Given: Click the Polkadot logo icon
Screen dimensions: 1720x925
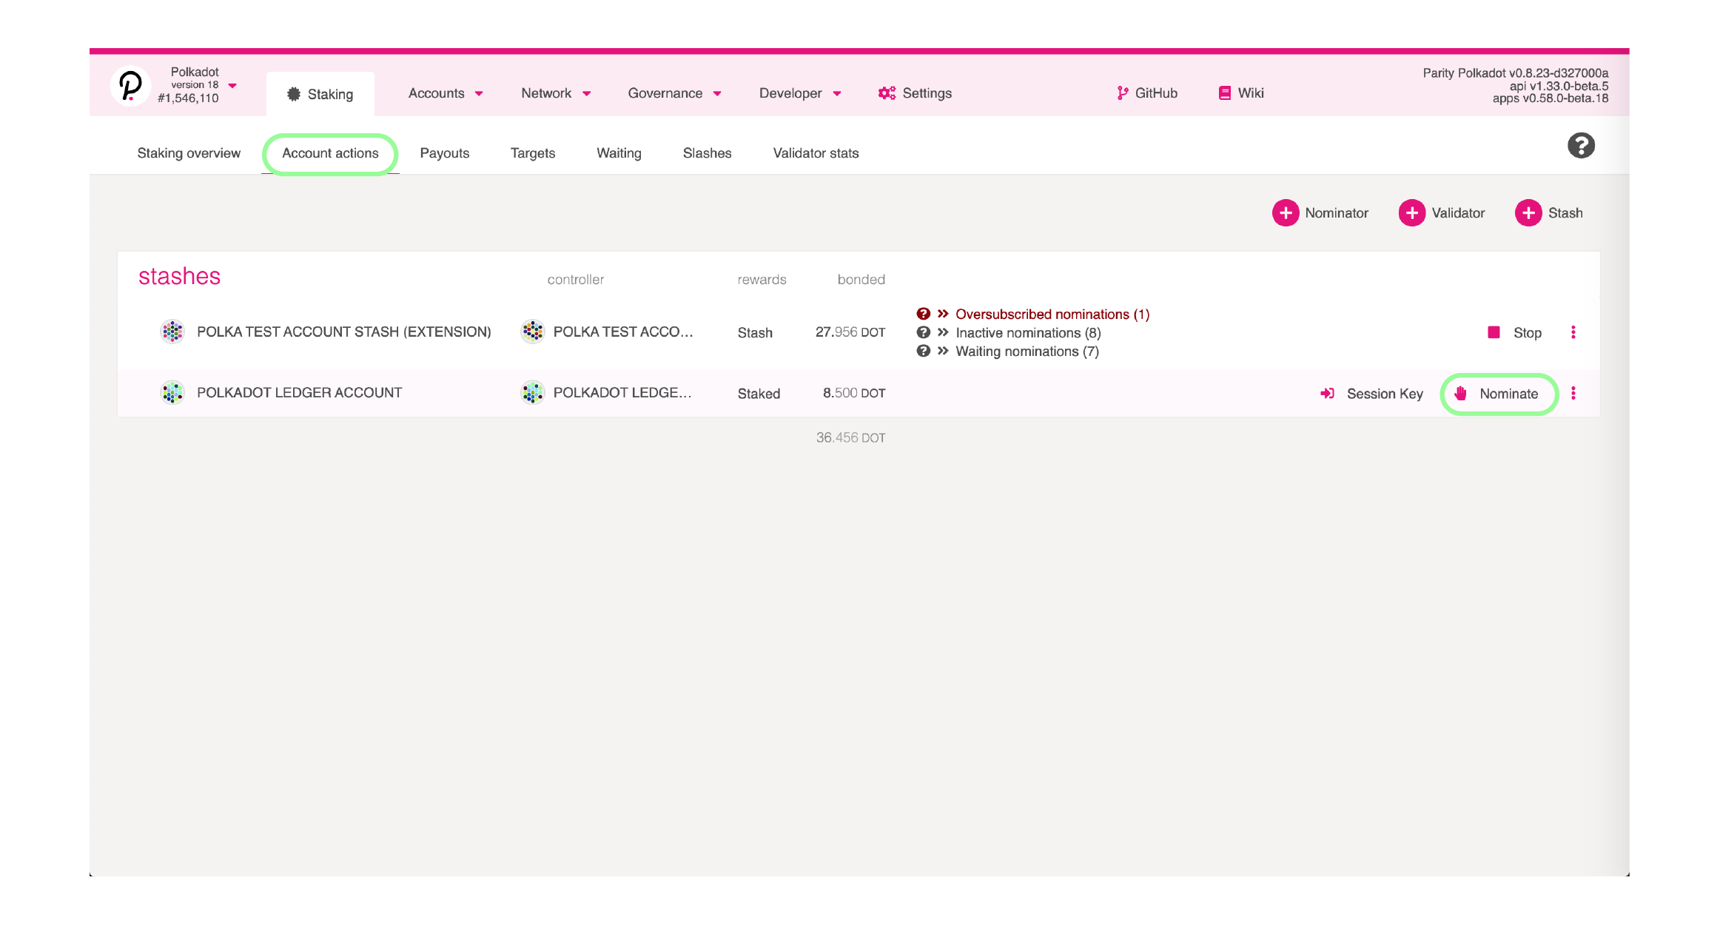Looking at the screenshot, I should click(x=130, y=86).
